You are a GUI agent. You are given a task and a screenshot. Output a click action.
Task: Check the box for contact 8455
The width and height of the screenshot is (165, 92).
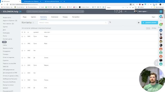click(x=22, y=51)
